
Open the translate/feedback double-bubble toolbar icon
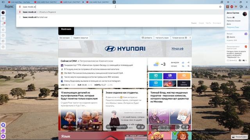click(x=241, y=7)
